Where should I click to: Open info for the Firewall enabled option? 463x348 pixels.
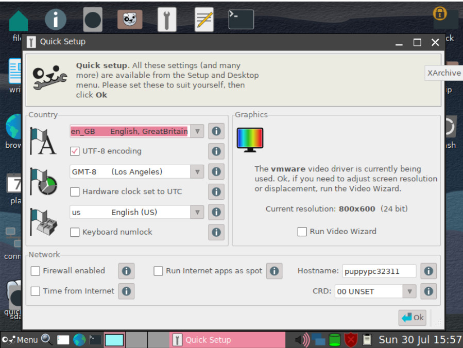pyautogui.click(x=126, y=271)
